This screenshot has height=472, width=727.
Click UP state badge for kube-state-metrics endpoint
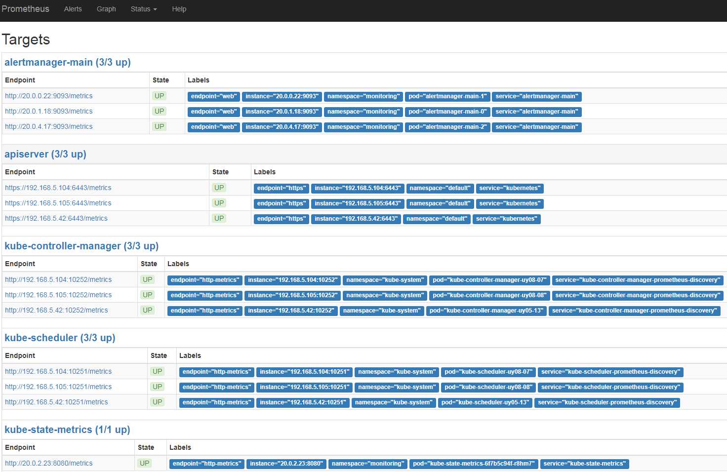144,463
